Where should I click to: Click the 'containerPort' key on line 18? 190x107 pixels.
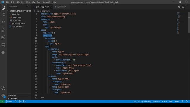[63, 60]
